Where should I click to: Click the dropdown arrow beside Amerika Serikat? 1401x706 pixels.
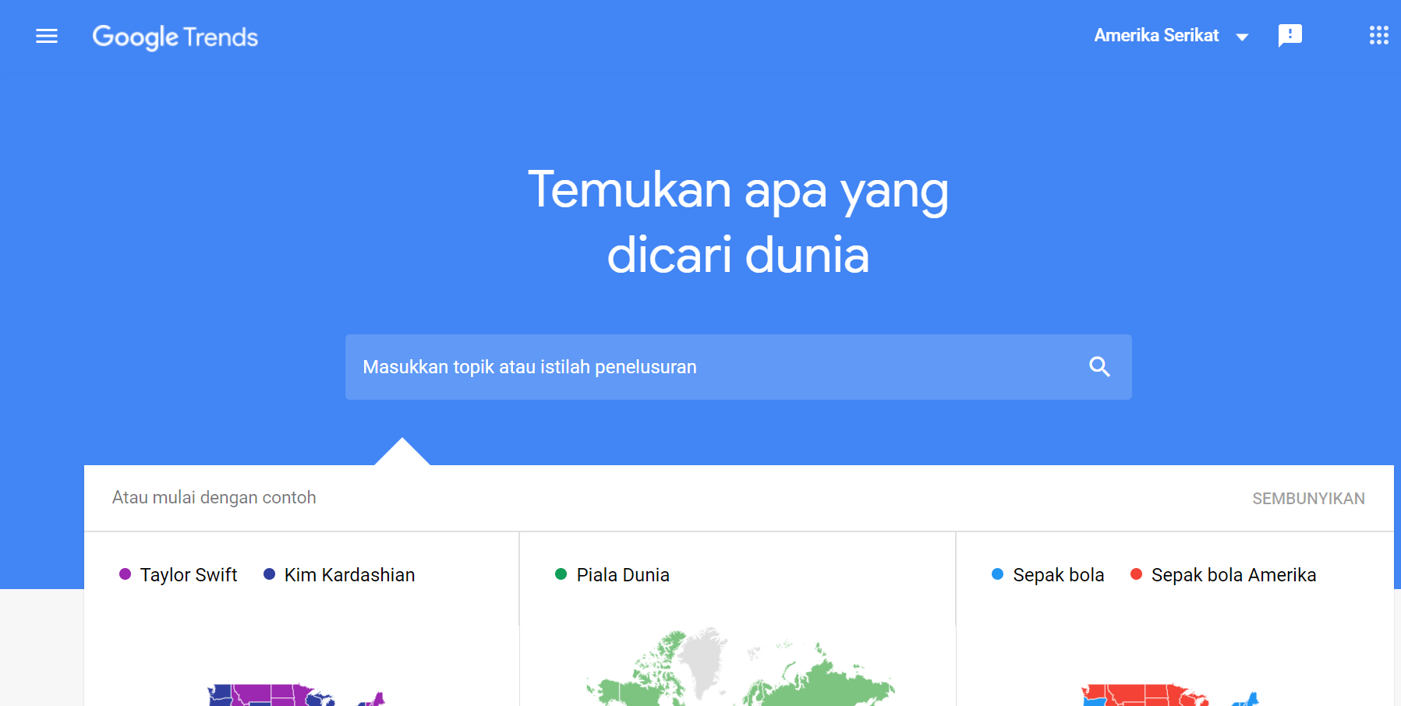1242,37
